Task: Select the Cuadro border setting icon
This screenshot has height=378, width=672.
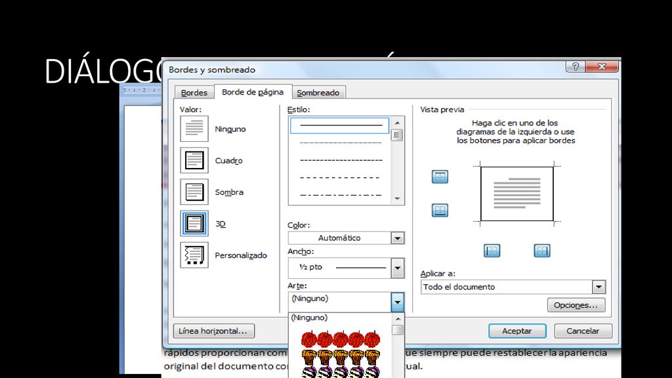Action: point(194,160)
